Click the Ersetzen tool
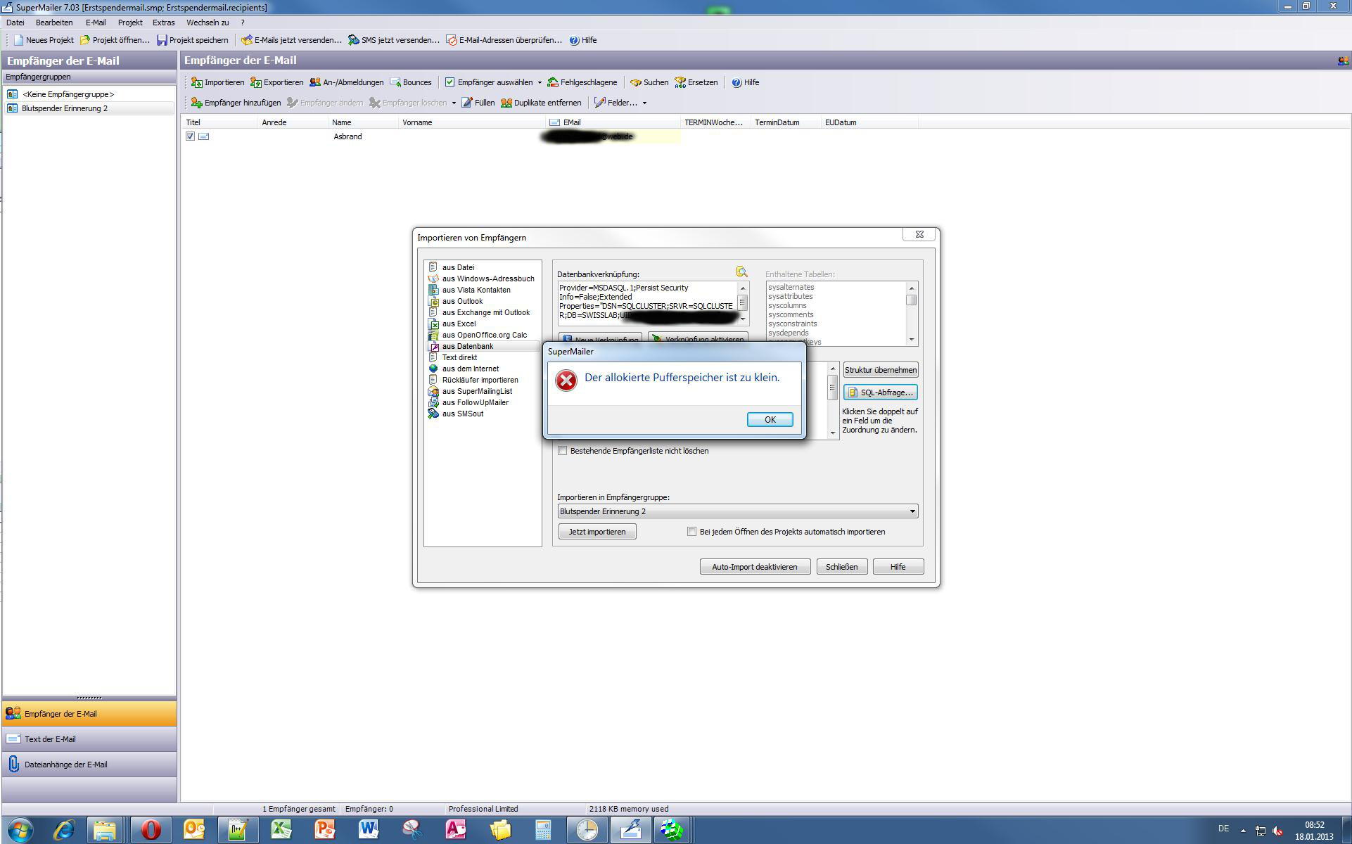 (x=696, y=82)
